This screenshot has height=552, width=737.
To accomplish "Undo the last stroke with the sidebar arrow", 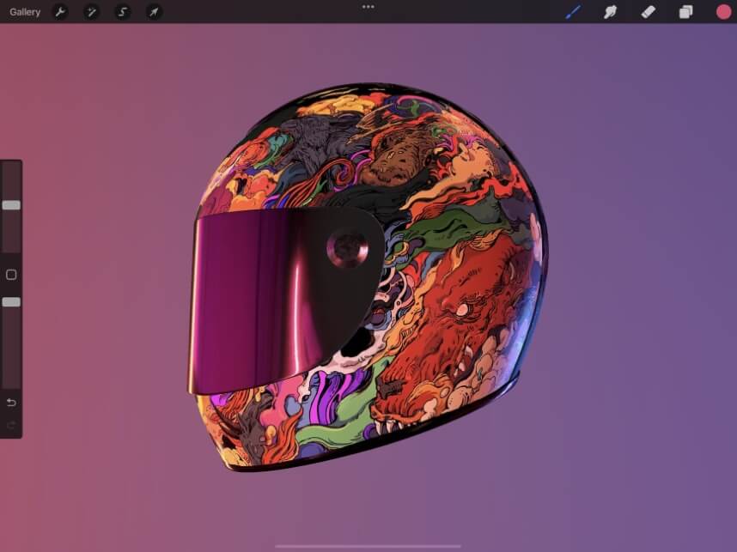I will point(9,401).
